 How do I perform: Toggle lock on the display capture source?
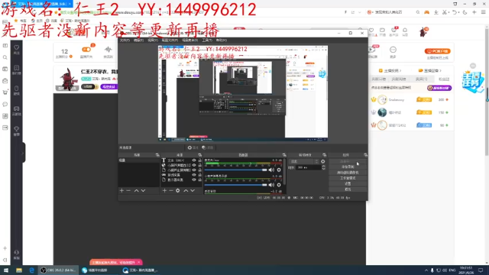200,180
